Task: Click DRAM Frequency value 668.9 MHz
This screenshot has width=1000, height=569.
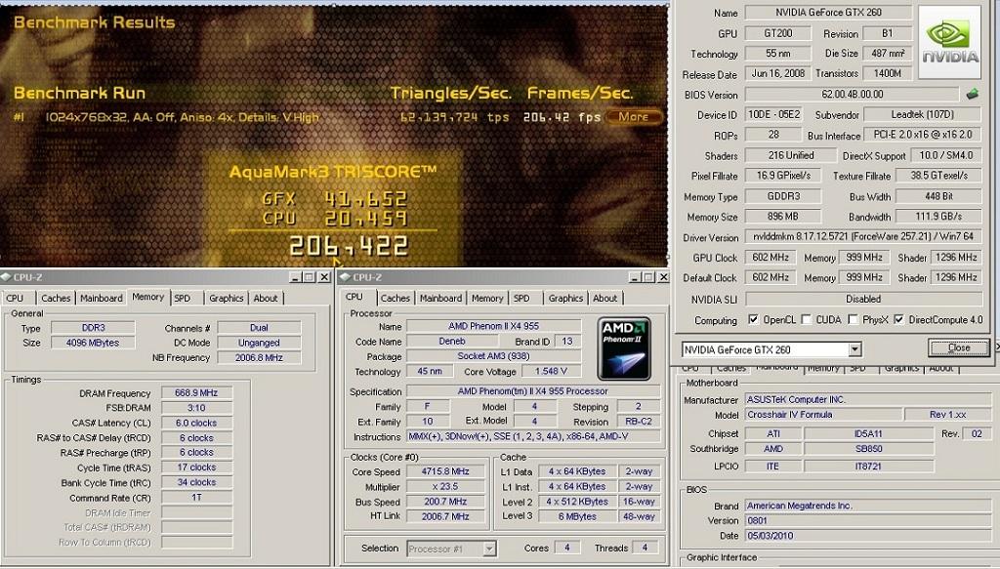Action: [196, 393]
